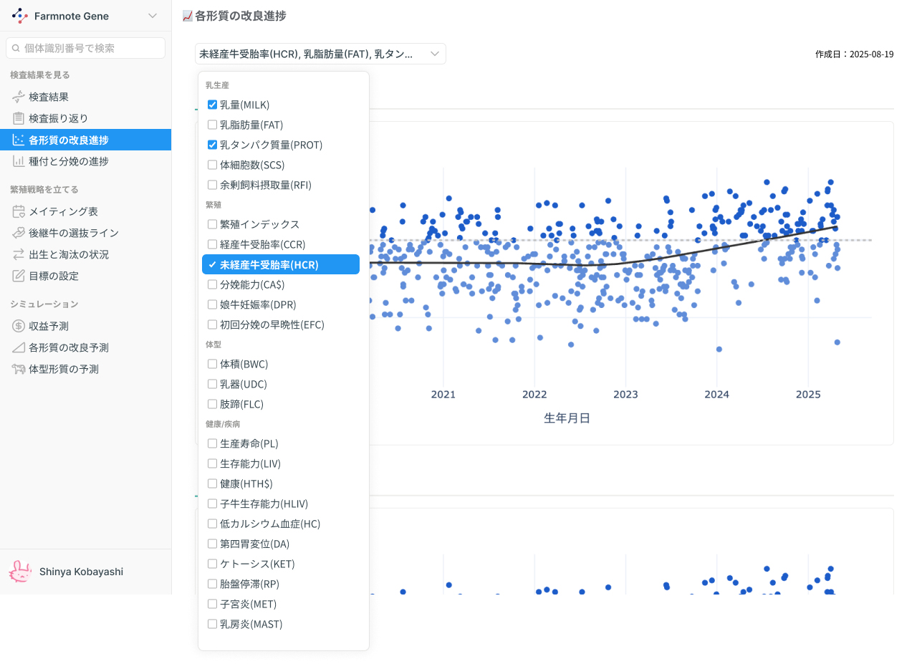Open Shinya Kobayashi user profile
917x664 pixels.
click(x=81, y=572)
